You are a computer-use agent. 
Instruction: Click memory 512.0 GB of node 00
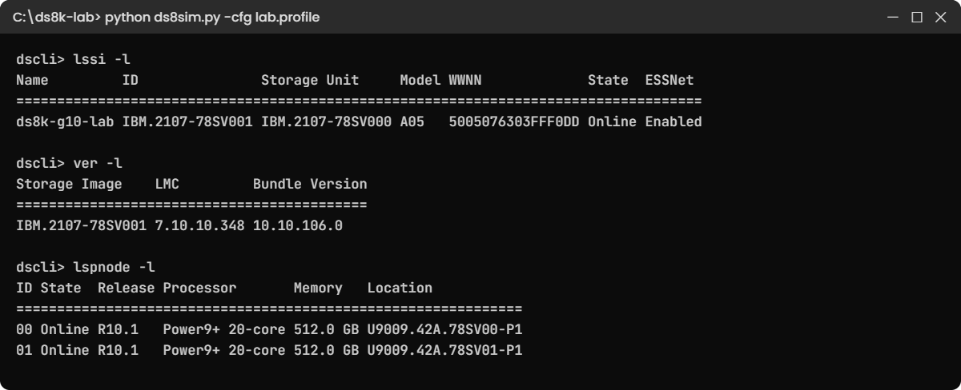click(x=326, y=329)
